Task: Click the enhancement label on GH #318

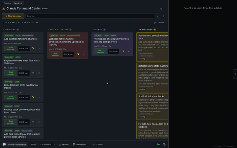Action: (28, 36)
